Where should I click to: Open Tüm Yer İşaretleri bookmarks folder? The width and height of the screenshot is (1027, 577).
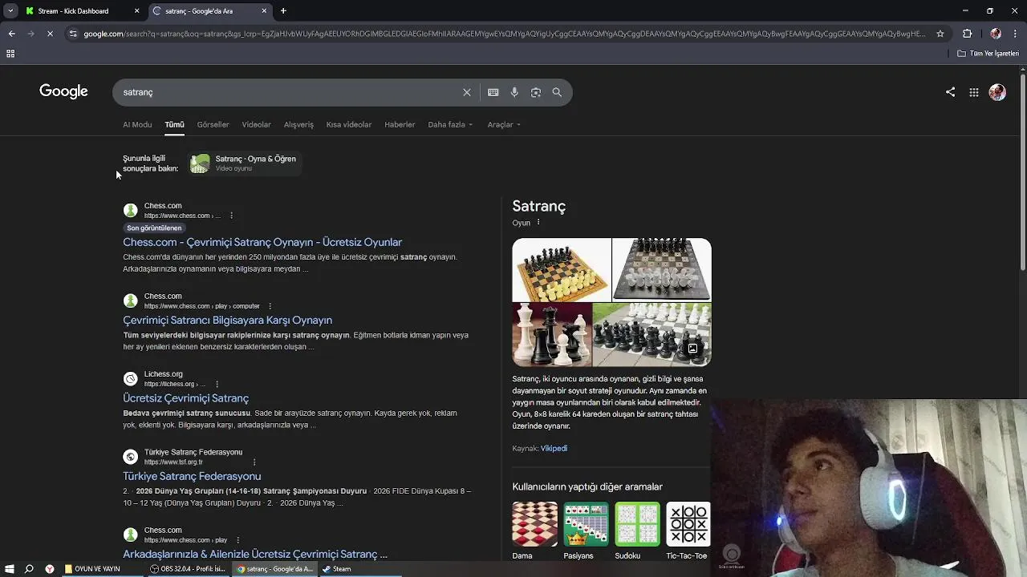[x=988, y=54]
